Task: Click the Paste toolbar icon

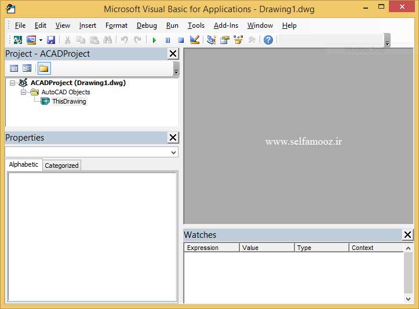Action: click(x=94, y=40)
